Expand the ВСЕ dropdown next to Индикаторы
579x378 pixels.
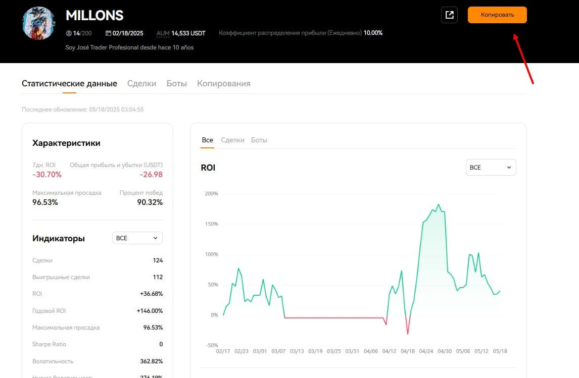click(x=137, y=238)
